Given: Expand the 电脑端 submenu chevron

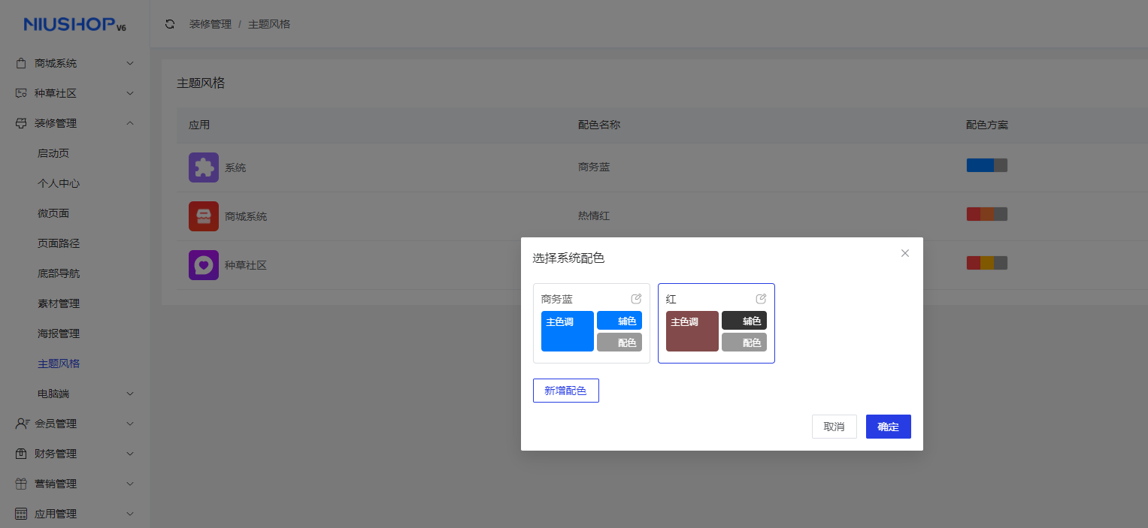Looking at the screenshot, I should (x=130, y=394).
